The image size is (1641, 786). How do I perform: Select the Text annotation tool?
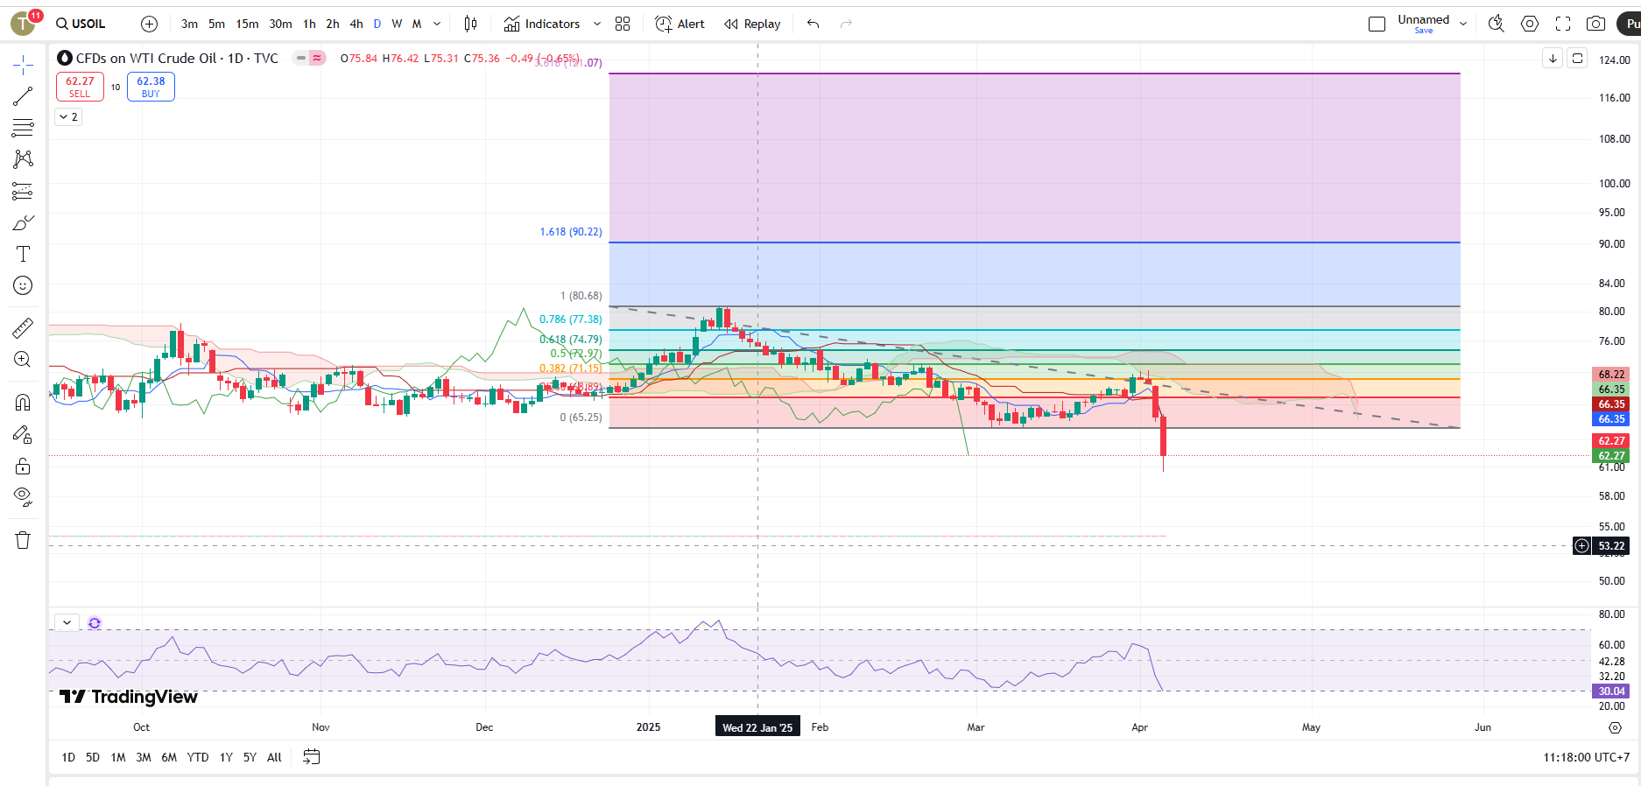pos(23,254)
